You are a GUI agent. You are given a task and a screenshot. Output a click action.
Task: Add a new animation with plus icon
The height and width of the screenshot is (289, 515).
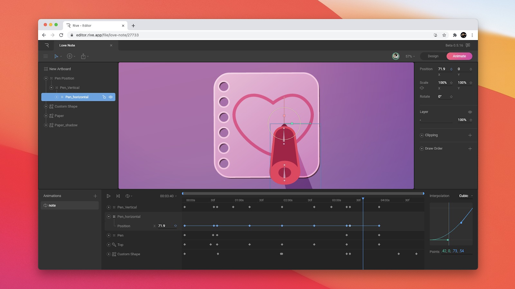pos(95,196)
